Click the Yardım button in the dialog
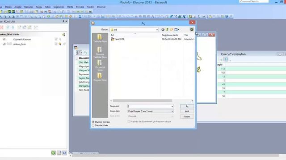The height and width of the screenshot is (160, 286). pyautogui.click(x=187, y=116)
